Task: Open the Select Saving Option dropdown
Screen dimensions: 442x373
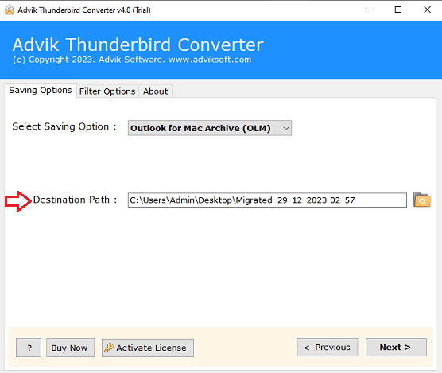Action: (x=210, y=128)
